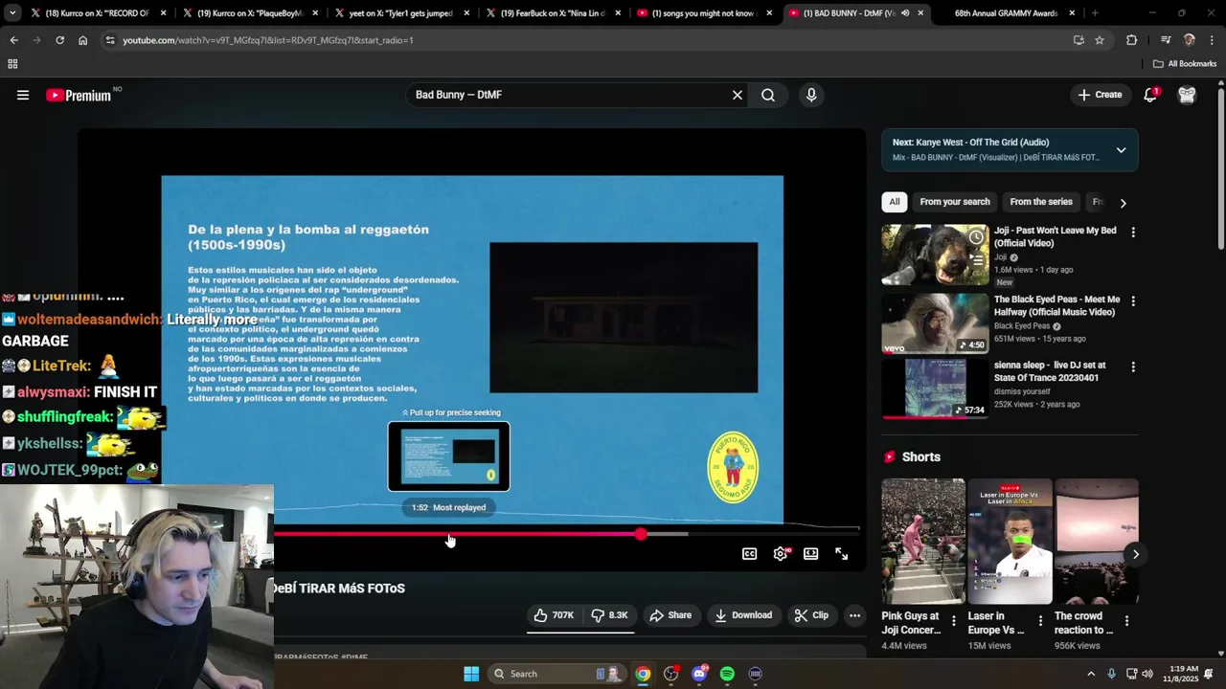Image resolution: width=1226 pixels, height=689 pixels.
Task: Open Chrome from the taskbar
Action: coord(643,674)
